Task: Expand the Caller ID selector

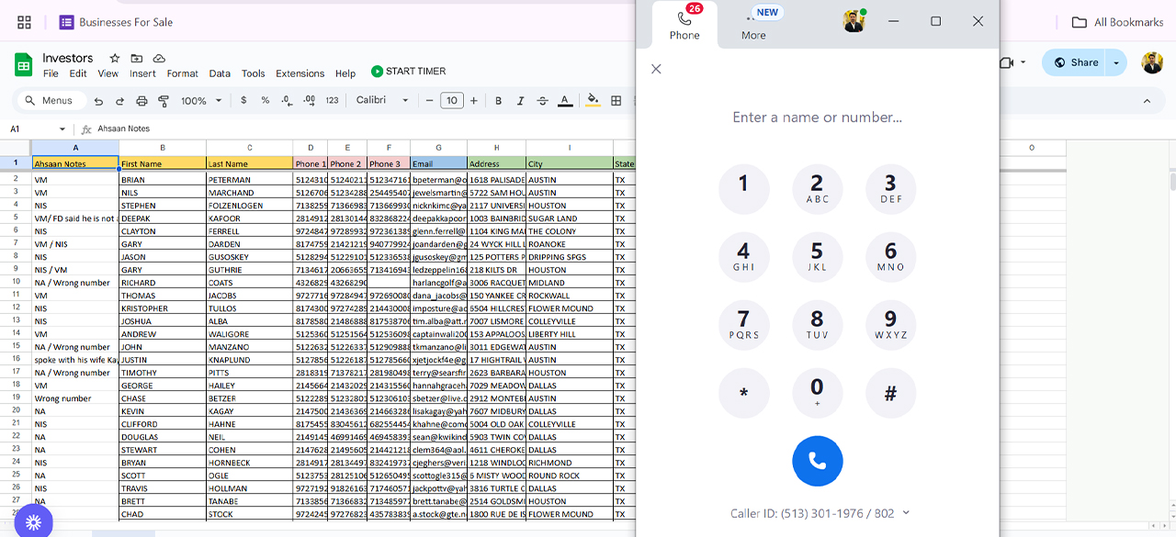Action: click(x=906, y=513)
